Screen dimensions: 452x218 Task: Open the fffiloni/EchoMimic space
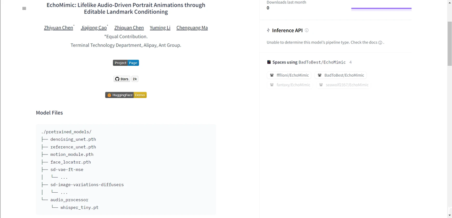(289, 75)
